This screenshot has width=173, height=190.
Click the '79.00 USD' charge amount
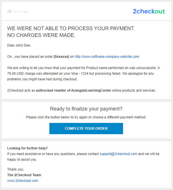16,74
